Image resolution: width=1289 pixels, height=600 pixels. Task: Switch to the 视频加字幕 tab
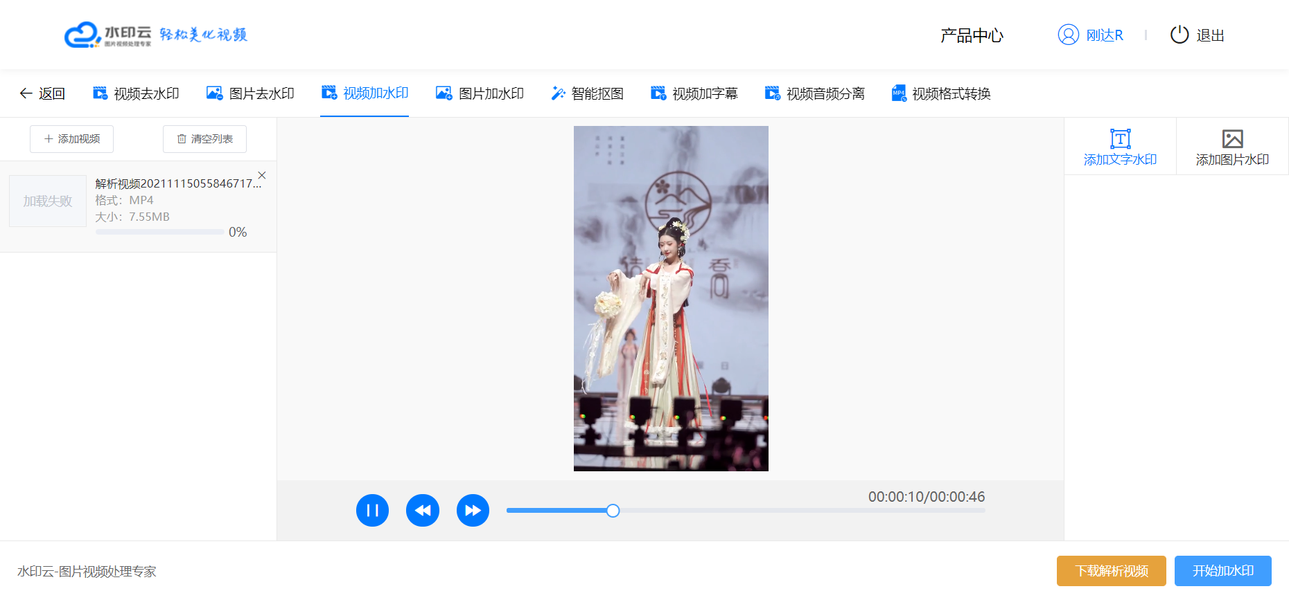pyautogui.click(x=705, y=93)
